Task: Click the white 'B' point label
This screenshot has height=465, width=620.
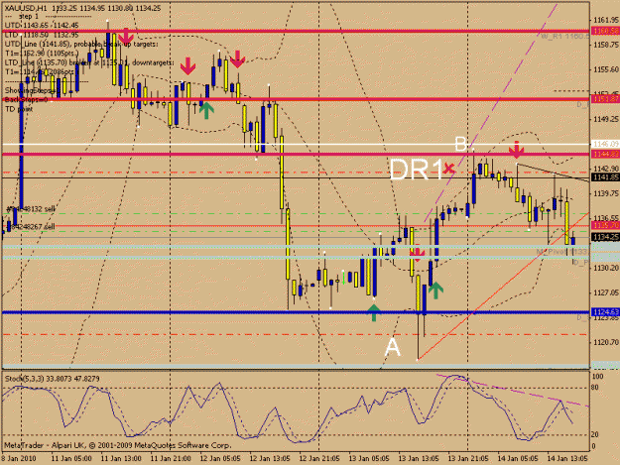Action: 460,144
